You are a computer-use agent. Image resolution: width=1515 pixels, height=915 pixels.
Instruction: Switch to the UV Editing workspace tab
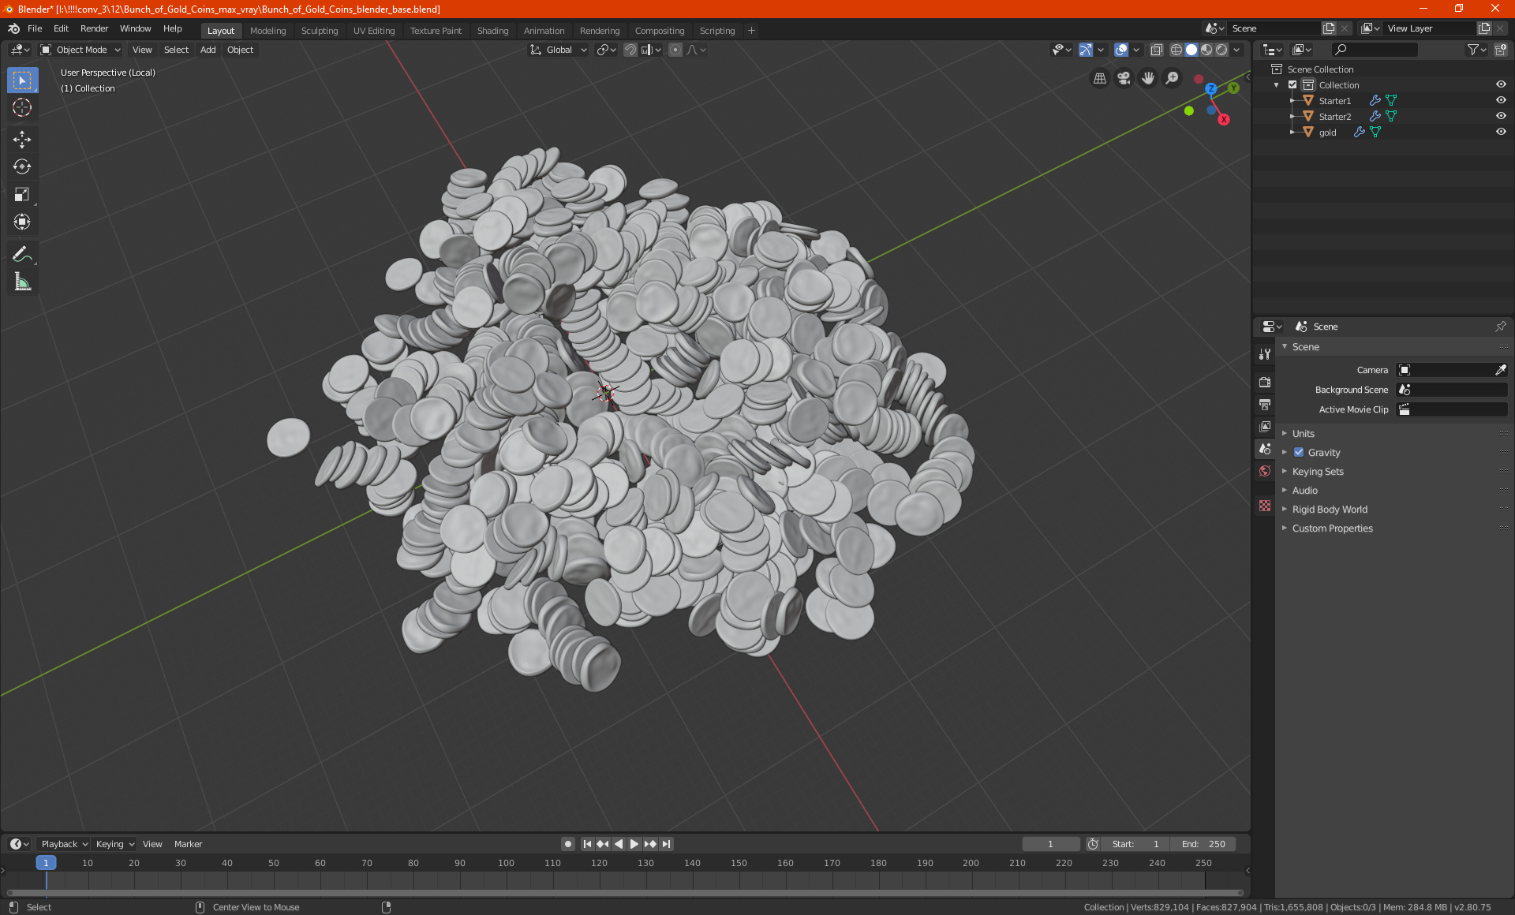coord(374,31)
